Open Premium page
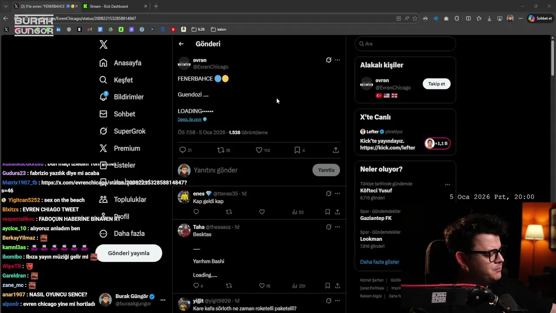This screenshot has width=556, height=313. click(x=119, y=148)
